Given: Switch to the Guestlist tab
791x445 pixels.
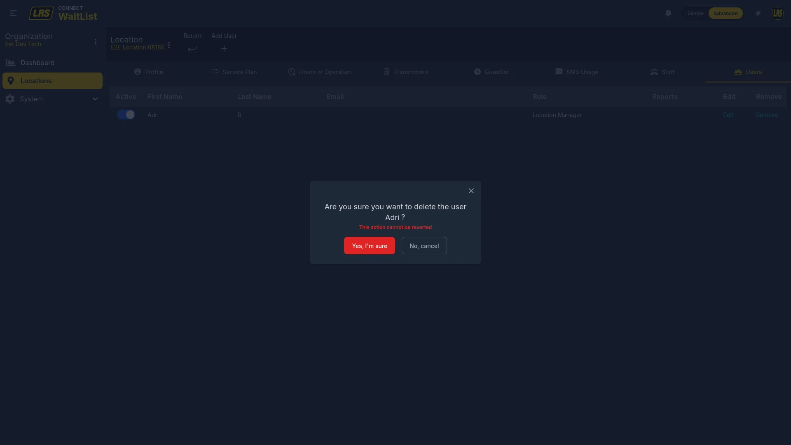Looking at the screenshot, I should click(x=491, y=72).
